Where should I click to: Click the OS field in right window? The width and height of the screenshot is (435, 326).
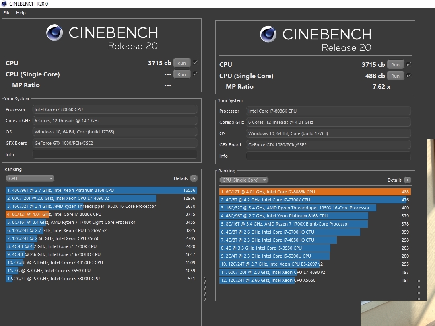click(328, 133)
